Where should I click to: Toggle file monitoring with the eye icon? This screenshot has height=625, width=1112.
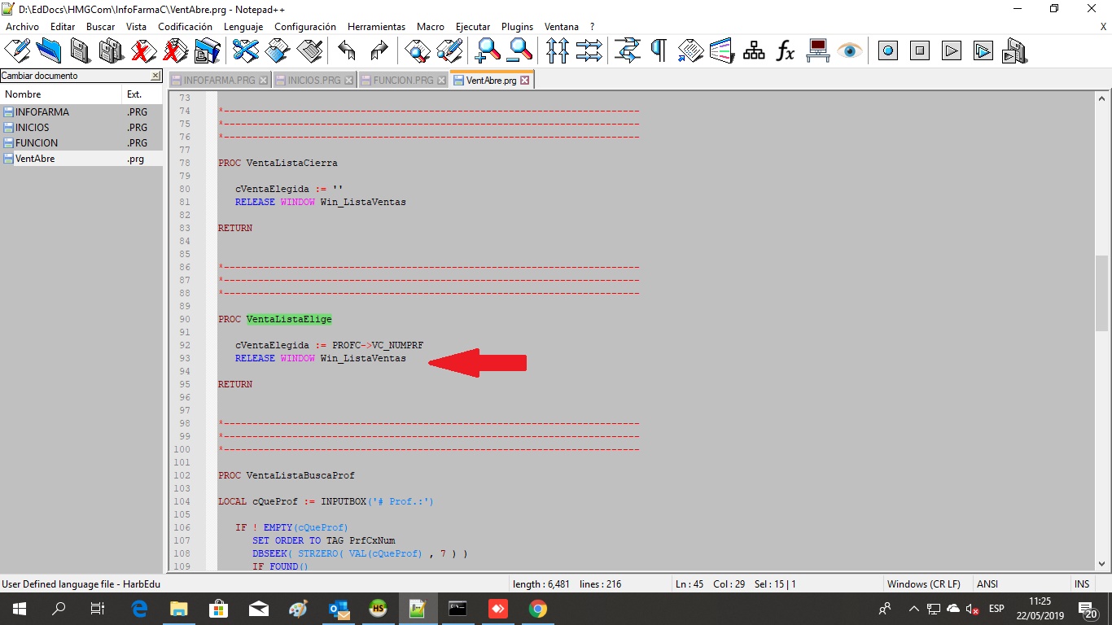pyautogui.click(x=850, y=51)
